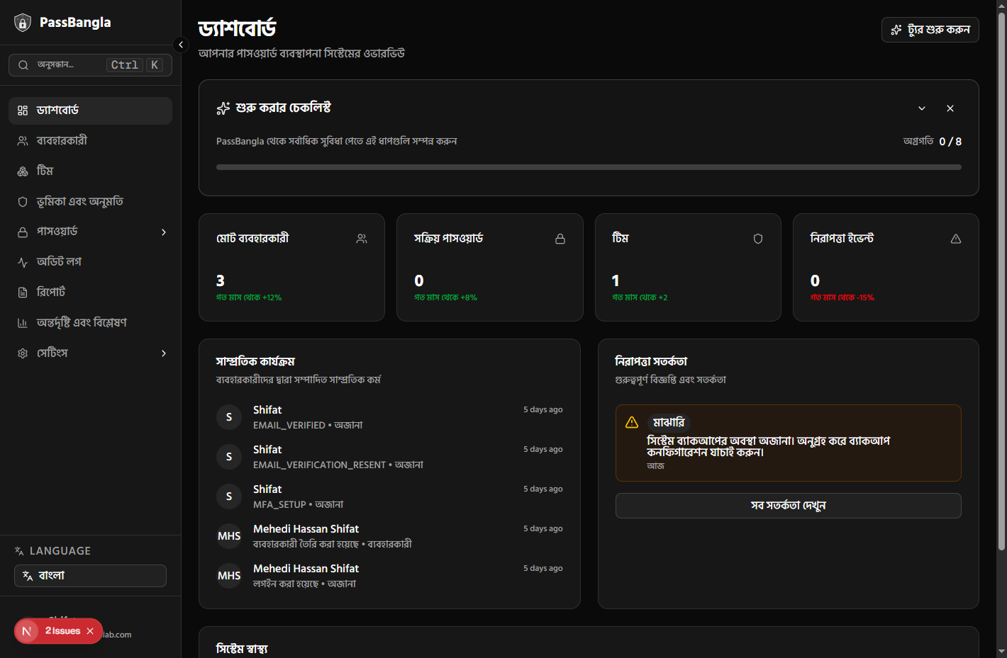Image resolution: width=1007 pixels, height=658 pixels.
Task: Click the সব সতর্কতা দেখুন button
Action: point(788,506)
